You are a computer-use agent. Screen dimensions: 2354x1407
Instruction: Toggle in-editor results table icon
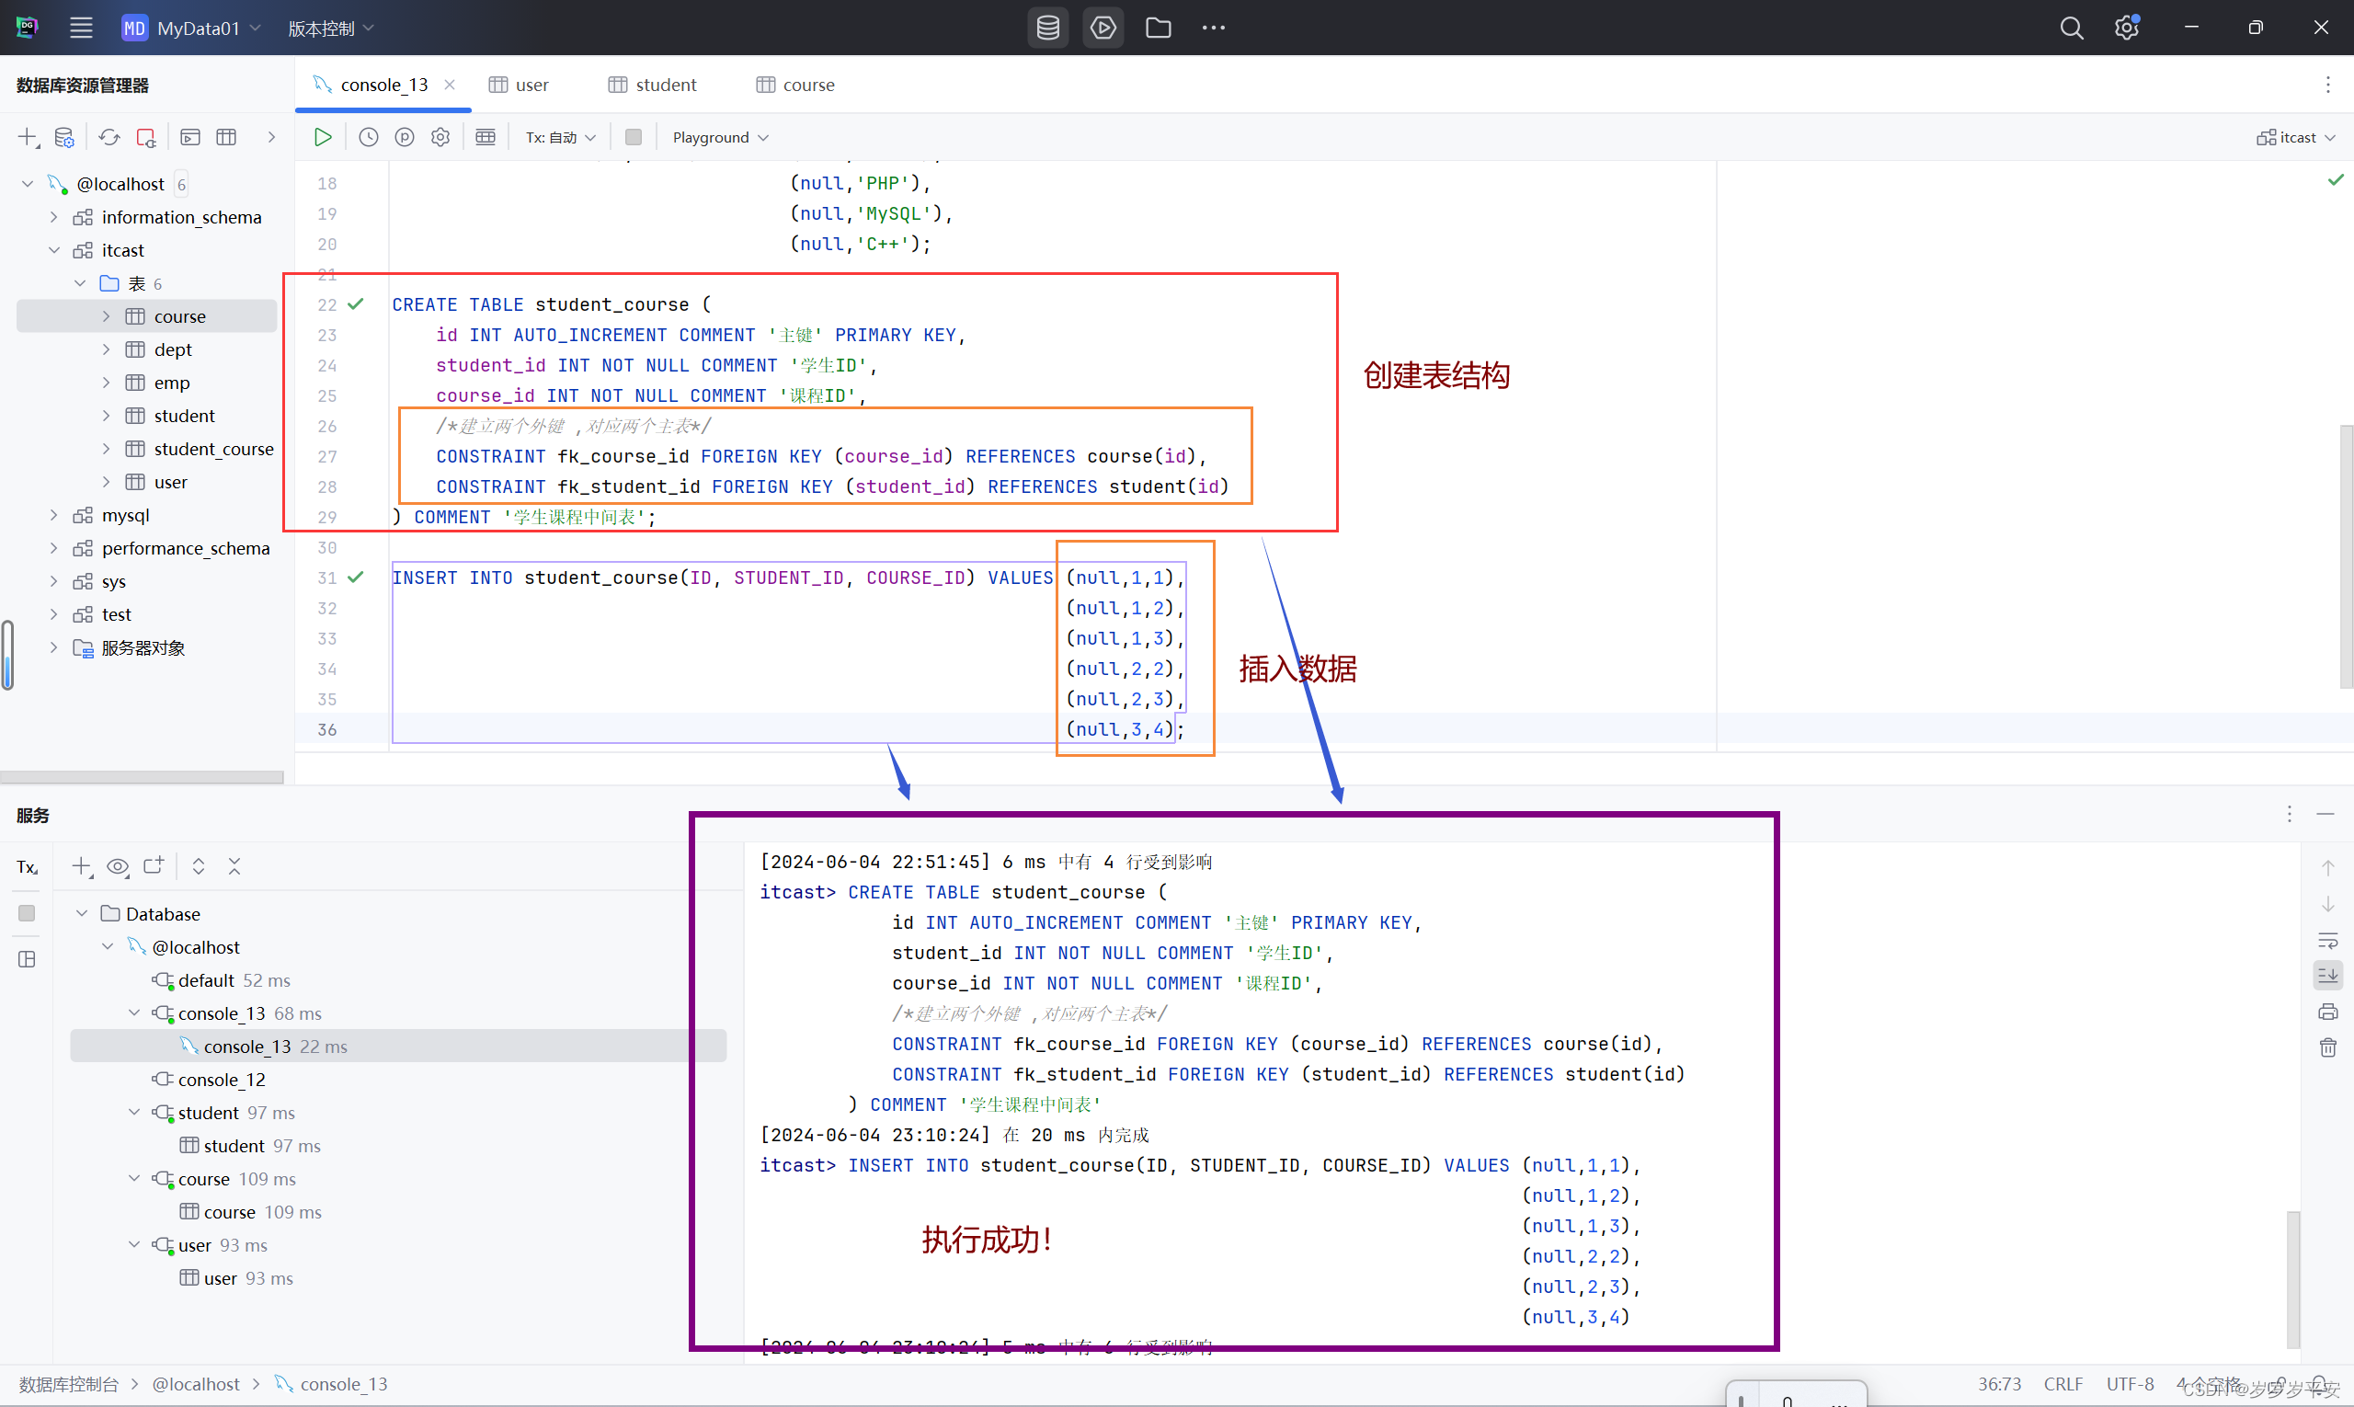pyautogui.click(x=486, y=136)
